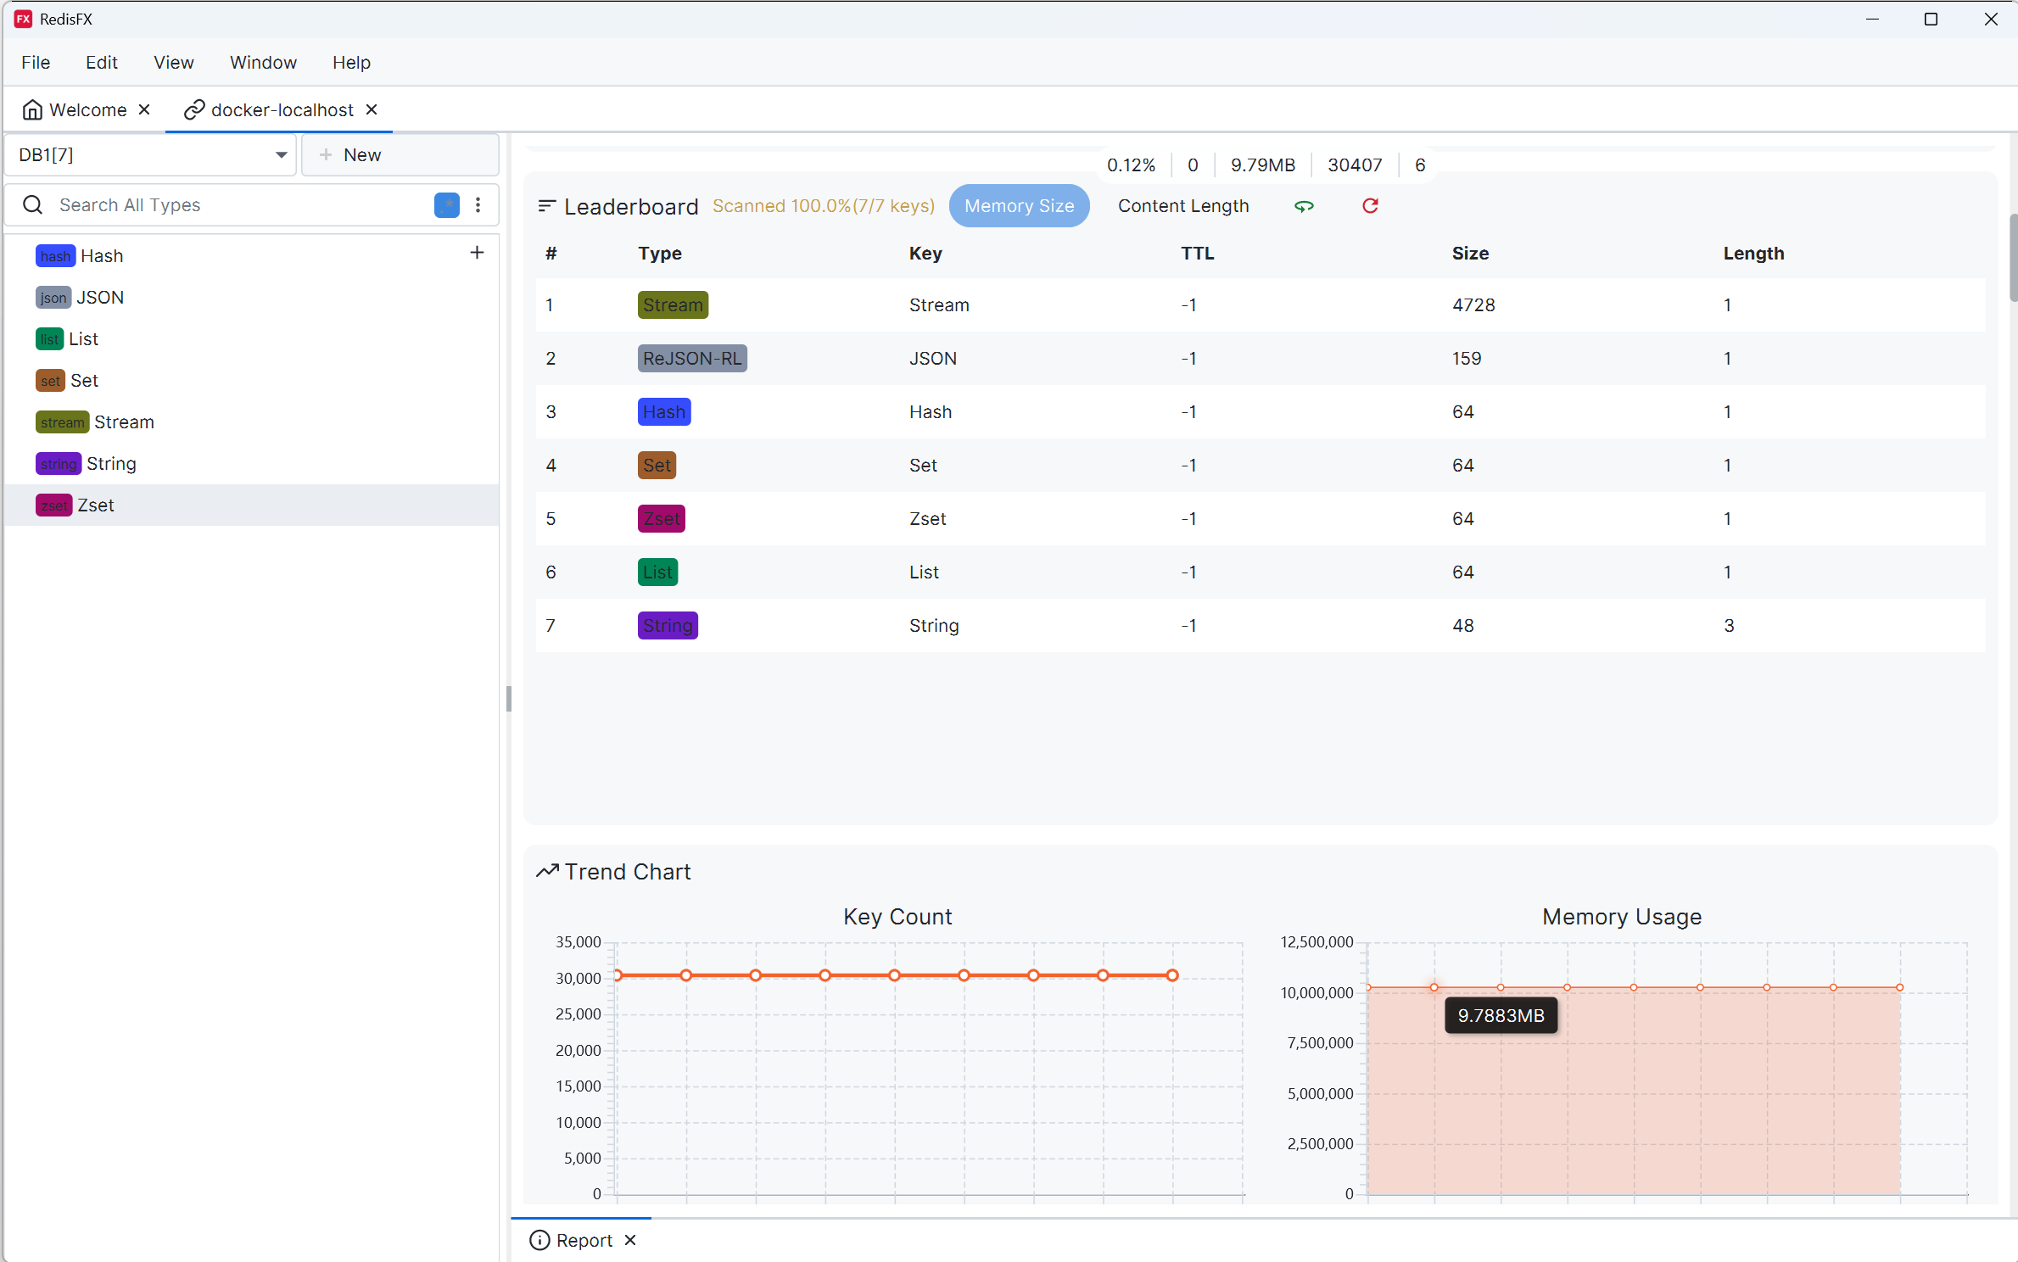Toggle the regex pattern search button
The height and width of the screenshot is (1262, 2018).
point(446,205)
